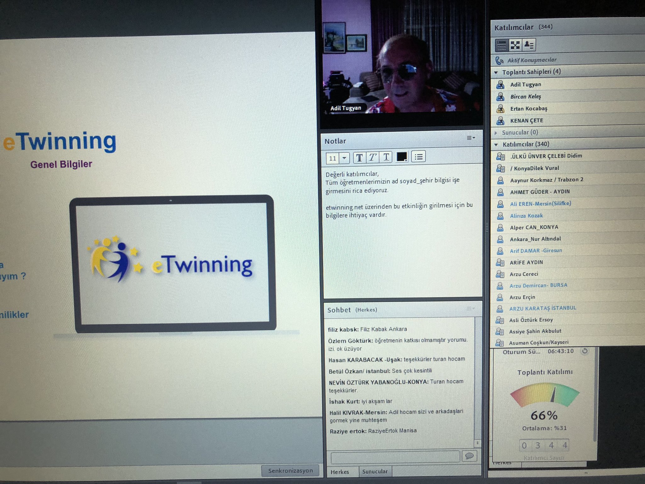
Task: Select participant AHMET GÜDER - AYDIN
Action: [539, 192]
